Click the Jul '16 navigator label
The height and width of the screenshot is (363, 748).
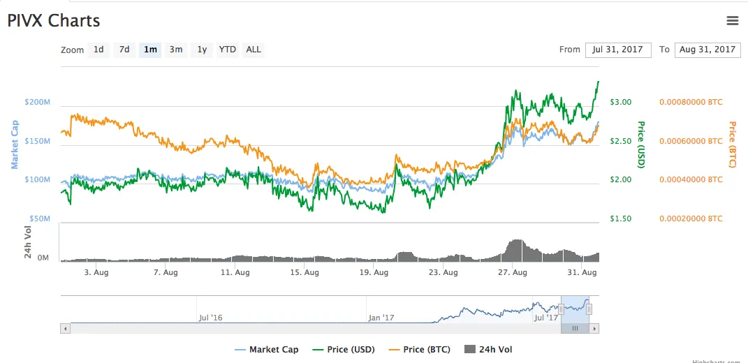(x=210, y=317)
